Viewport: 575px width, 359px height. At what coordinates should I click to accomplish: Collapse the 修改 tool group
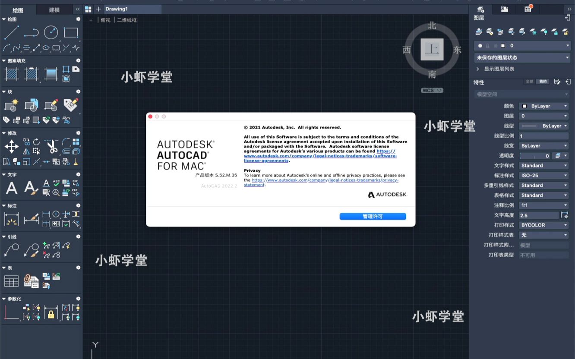point(4,133)
